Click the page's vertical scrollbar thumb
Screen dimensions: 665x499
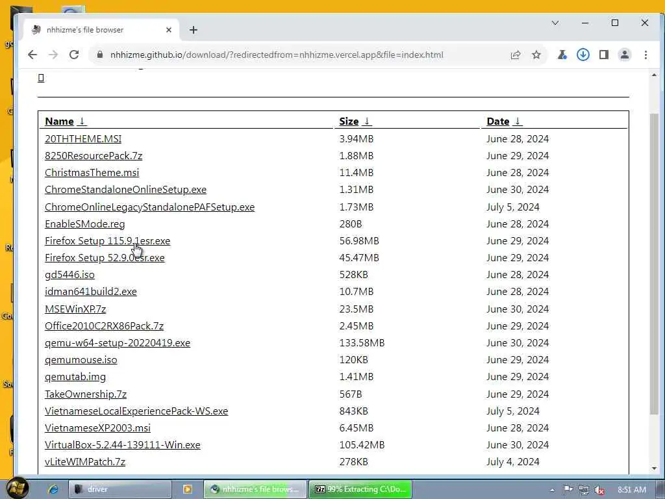point(655,263)
